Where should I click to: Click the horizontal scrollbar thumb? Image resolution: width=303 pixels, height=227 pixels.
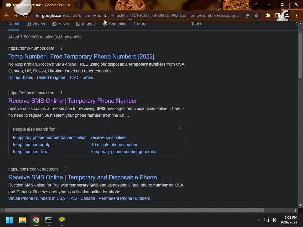(134, 210)
